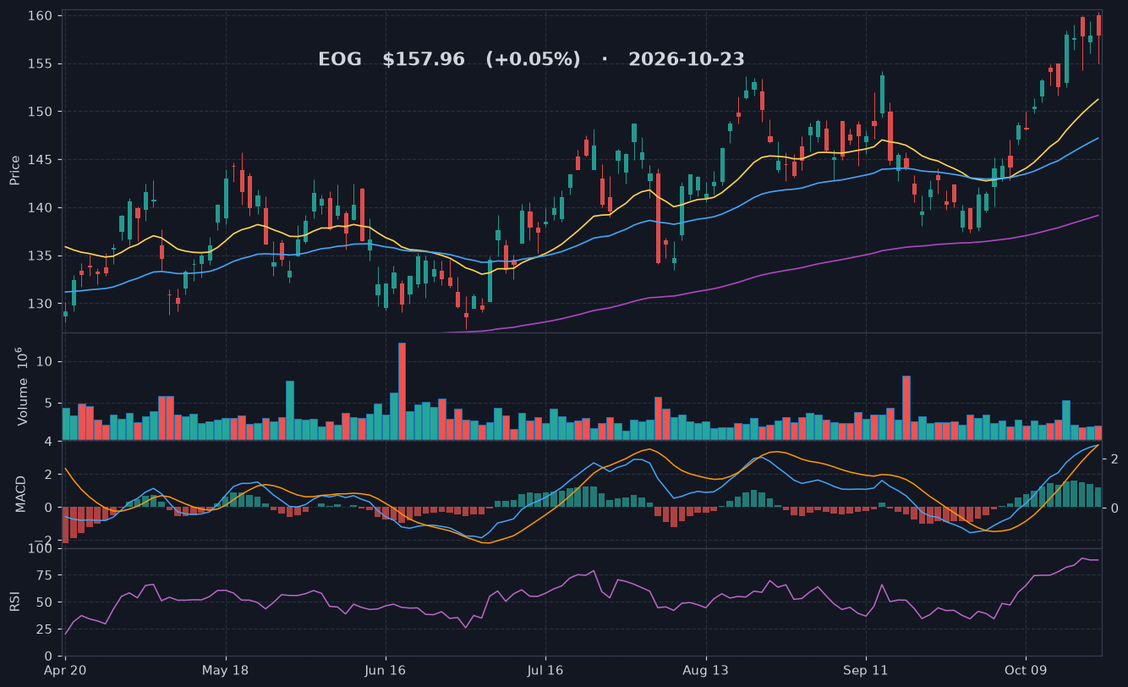1128x687 pixels.
Task: Click the Apr 20 x-axis label
Action: (65, 670)
